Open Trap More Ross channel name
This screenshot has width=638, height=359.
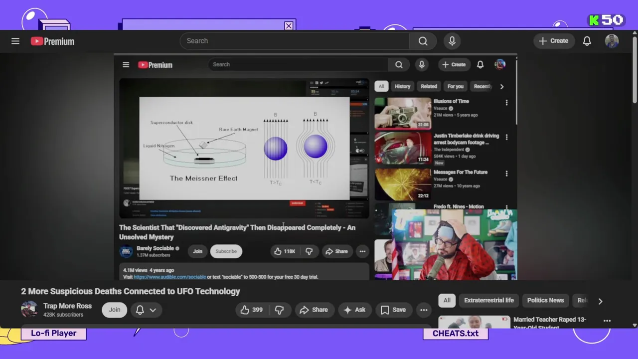(67, 306)
